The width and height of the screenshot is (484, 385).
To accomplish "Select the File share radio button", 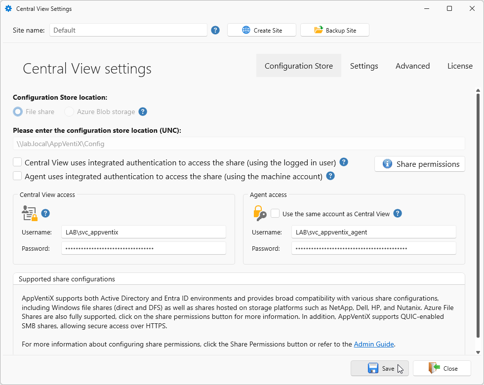I will coord(18,112).
